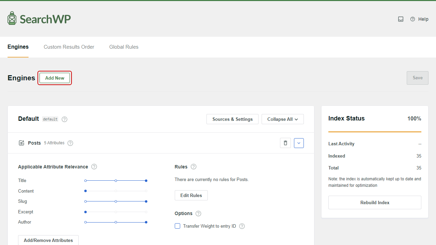Click the Save button

coord(418,78)
